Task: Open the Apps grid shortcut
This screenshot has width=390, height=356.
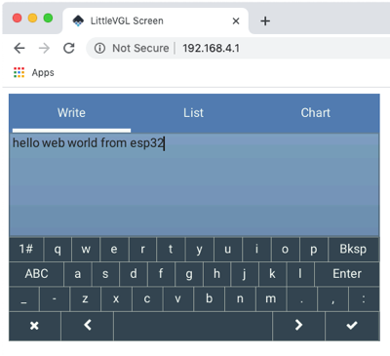Action: tap(34, 72)
